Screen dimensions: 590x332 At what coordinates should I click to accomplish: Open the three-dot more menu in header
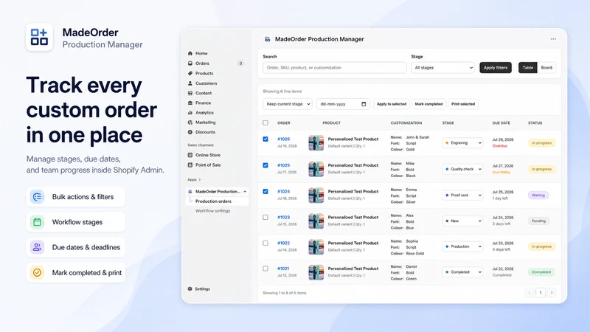tap(553, 39)
